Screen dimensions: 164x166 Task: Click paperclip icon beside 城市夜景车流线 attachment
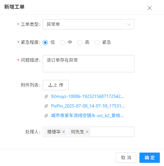coord(46,116)
